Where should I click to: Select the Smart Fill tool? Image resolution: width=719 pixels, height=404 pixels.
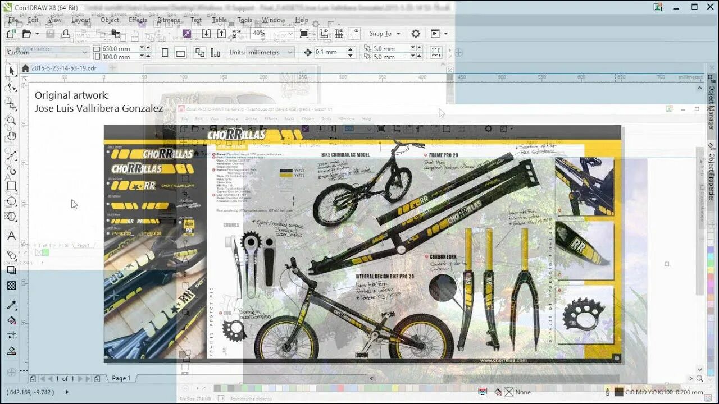11,351
